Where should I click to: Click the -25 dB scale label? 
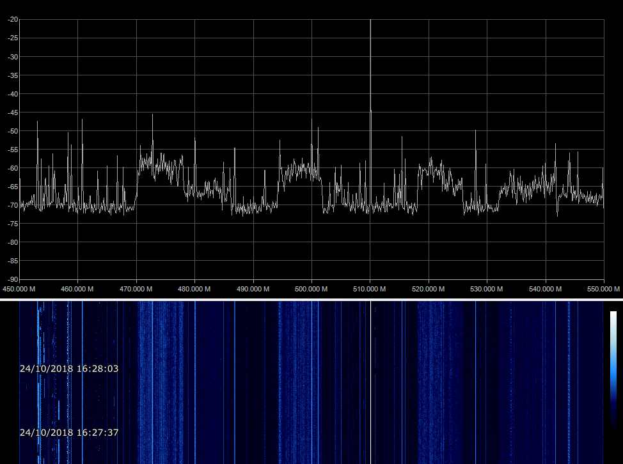[x=13, y=38]
